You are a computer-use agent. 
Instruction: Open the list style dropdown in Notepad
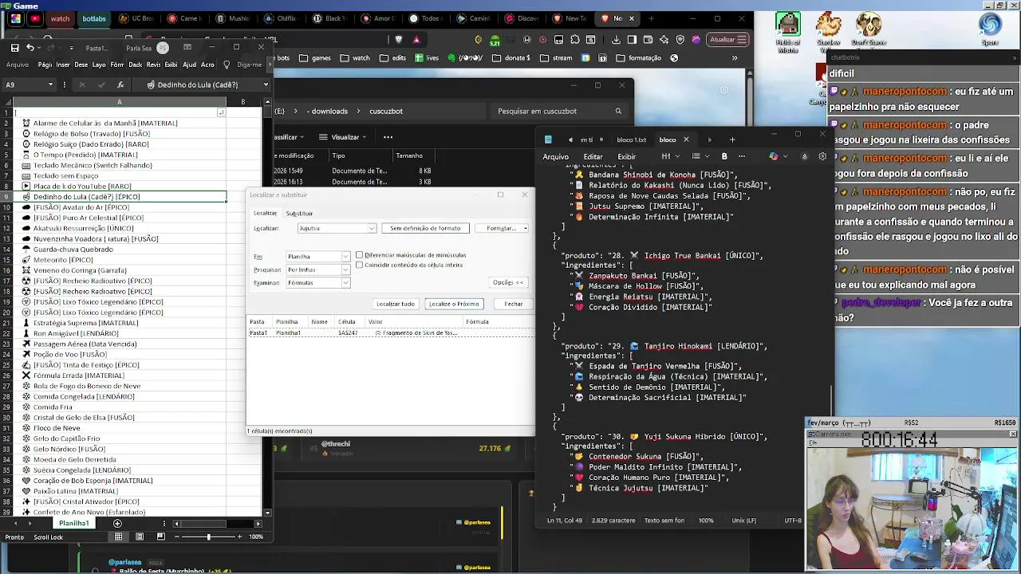[699, 156]
